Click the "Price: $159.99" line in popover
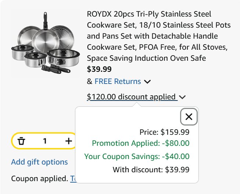The height and width of the screenshot is (194, 240). [x=164, y=132]
